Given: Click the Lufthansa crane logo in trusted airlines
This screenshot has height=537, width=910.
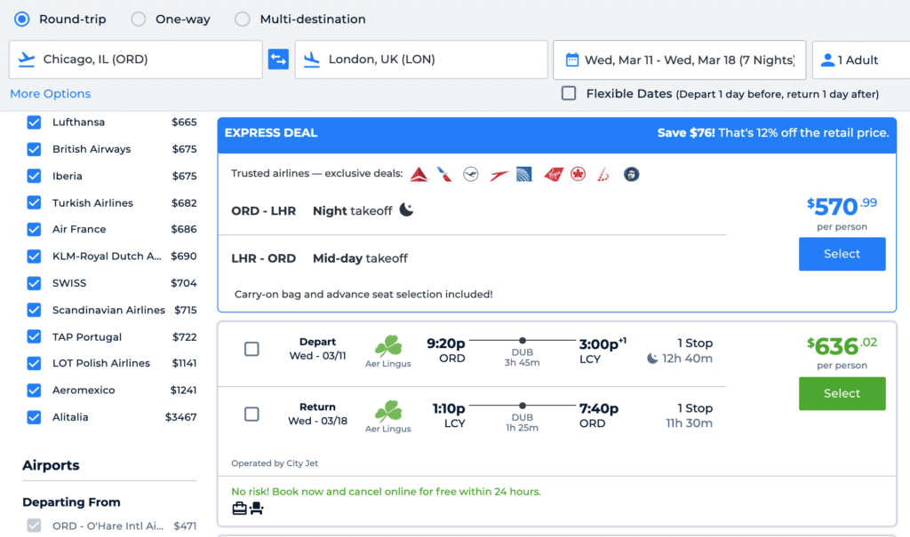Looking at the screenshot, I should pos(471,174).
